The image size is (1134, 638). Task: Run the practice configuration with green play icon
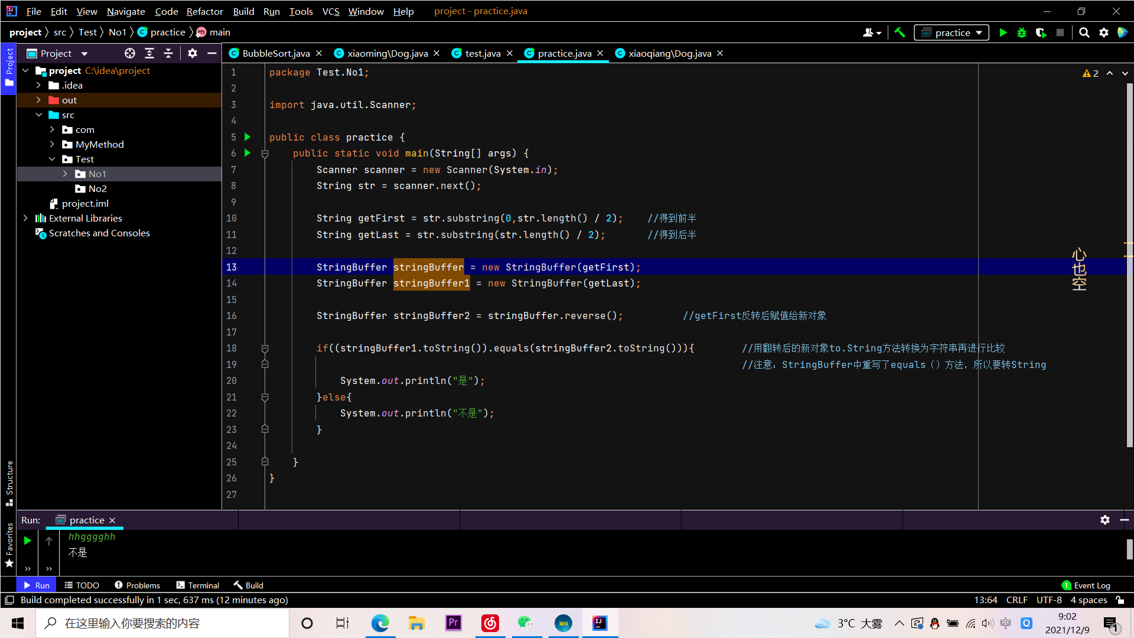point(1003,32)
